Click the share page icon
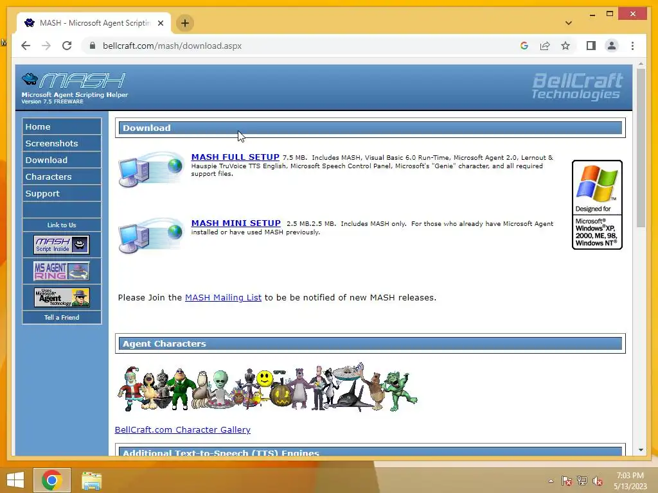The image size is (658, 493). click(x=545, y=46)
